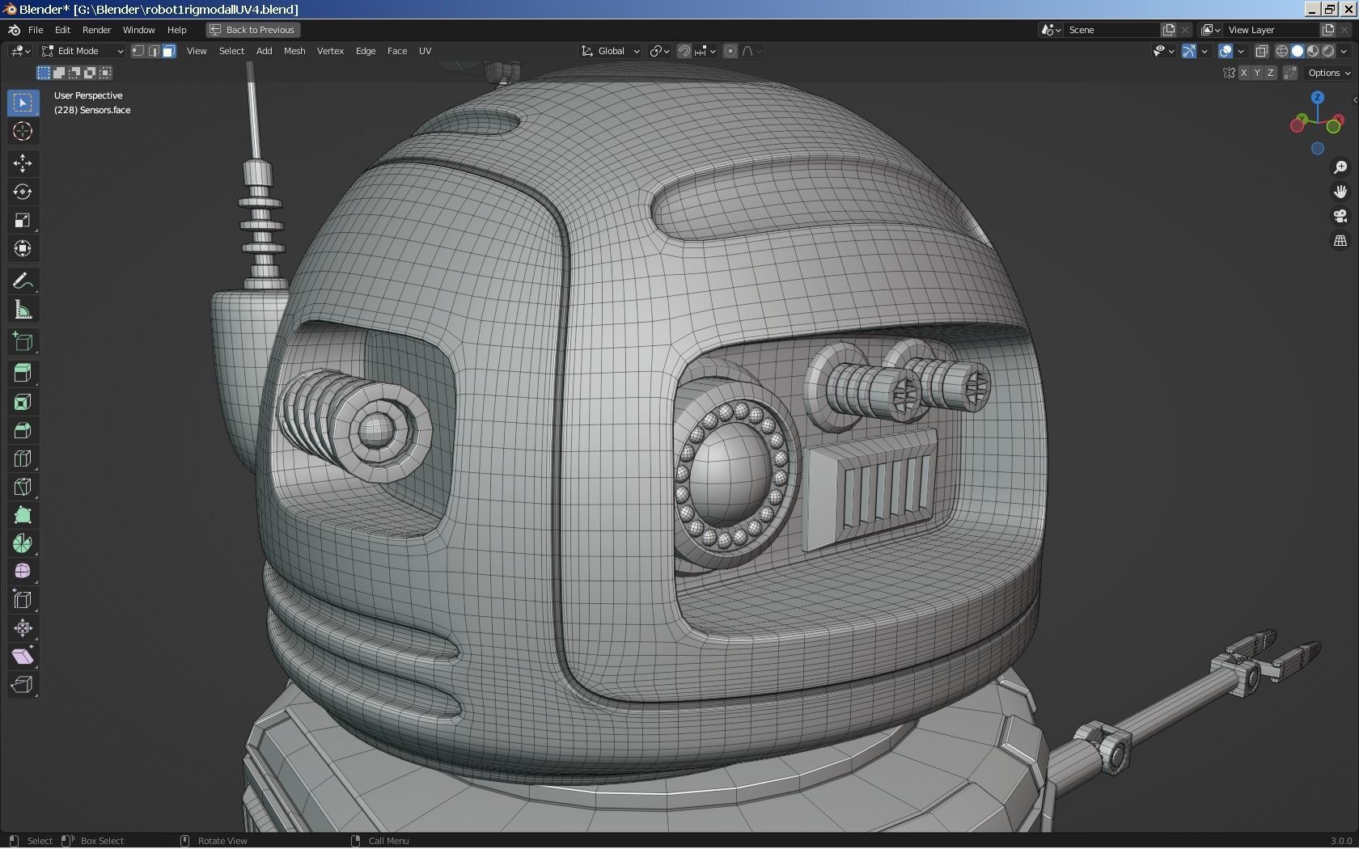Activate the Add Cube tool

tap(23, 341)
